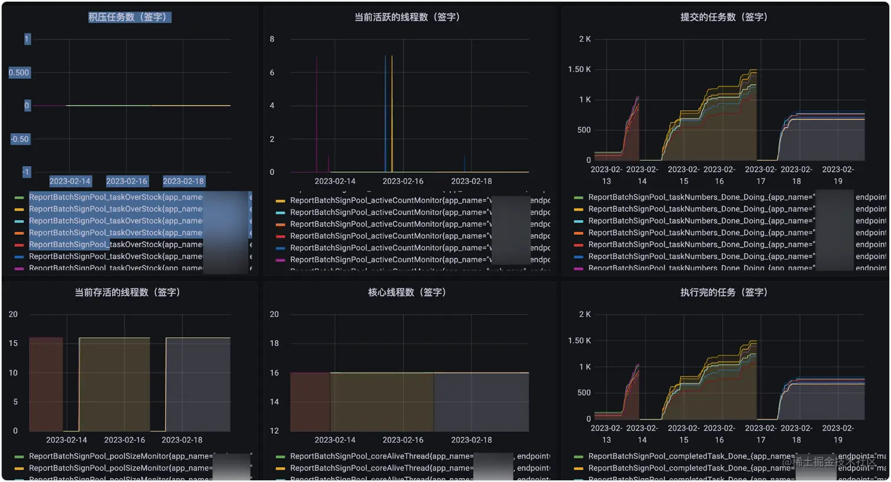This screenshot has width=891, height=482.
Task: Click the yellow swatch of activeCountMonitor legend
Action: pyautogui.click(x=280, y=201)
